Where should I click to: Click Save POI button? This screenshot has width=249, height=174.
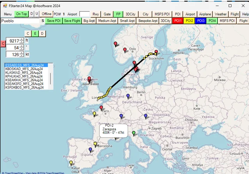[x=54, y=21]
